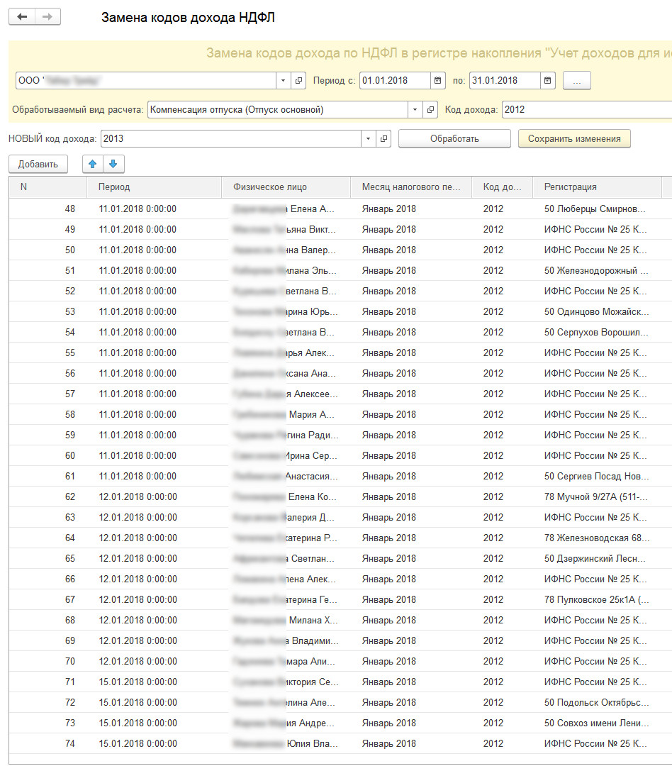
Task: Sort by the N column header
Action: (x=48, y=187)
